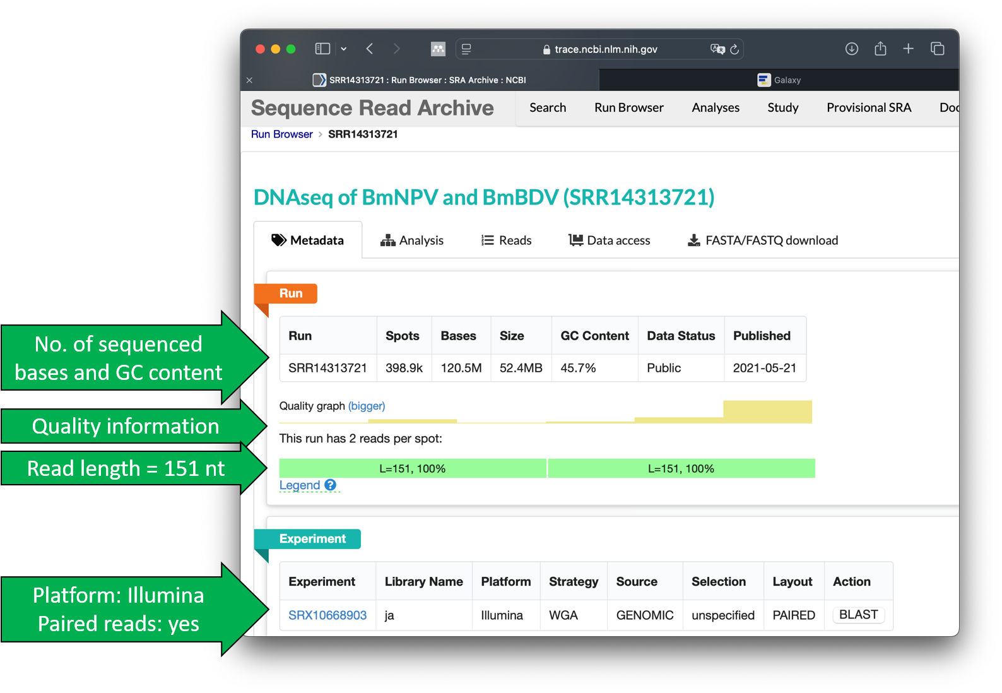Click the first L=151 read bar
The image size is (1002, 693).
click(x=413, y=468)
